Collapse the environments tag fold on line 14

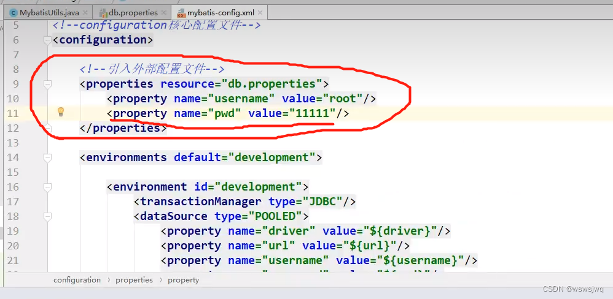tap(47, 157)
